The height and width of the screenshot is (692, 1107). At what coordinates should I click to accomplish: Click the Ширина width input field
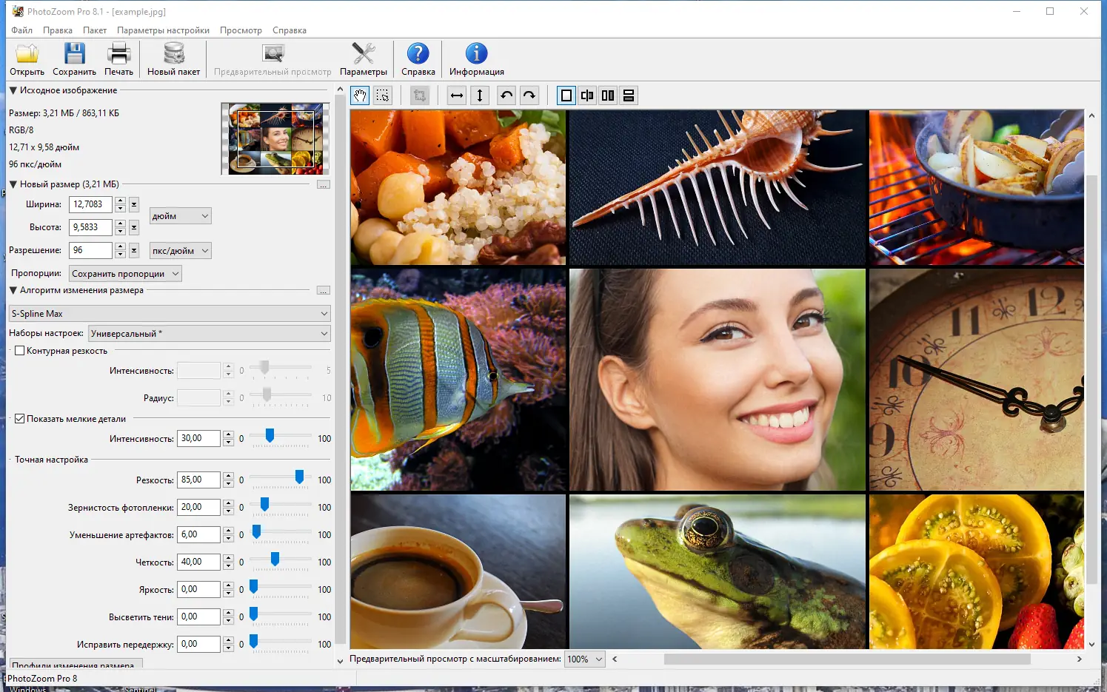tap(90, 204)
